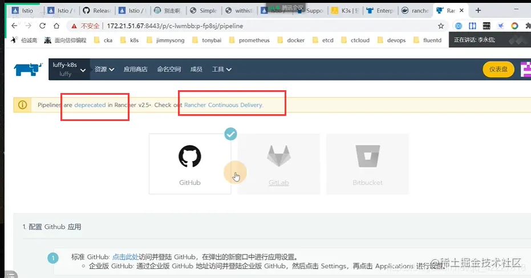
Task: Click the insecure site warning icon
Action: [74, 26]
